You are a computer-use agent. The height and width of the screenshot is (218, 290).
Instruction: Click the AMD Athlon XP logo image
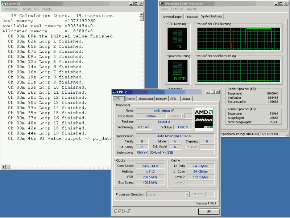pyautogui.click(x=204, y=119)
